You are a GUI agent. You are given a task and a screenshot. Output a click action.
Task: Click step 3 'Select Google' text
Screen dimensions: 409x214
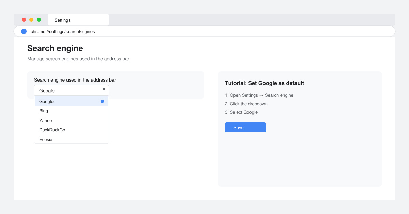[x=241, y=112]
